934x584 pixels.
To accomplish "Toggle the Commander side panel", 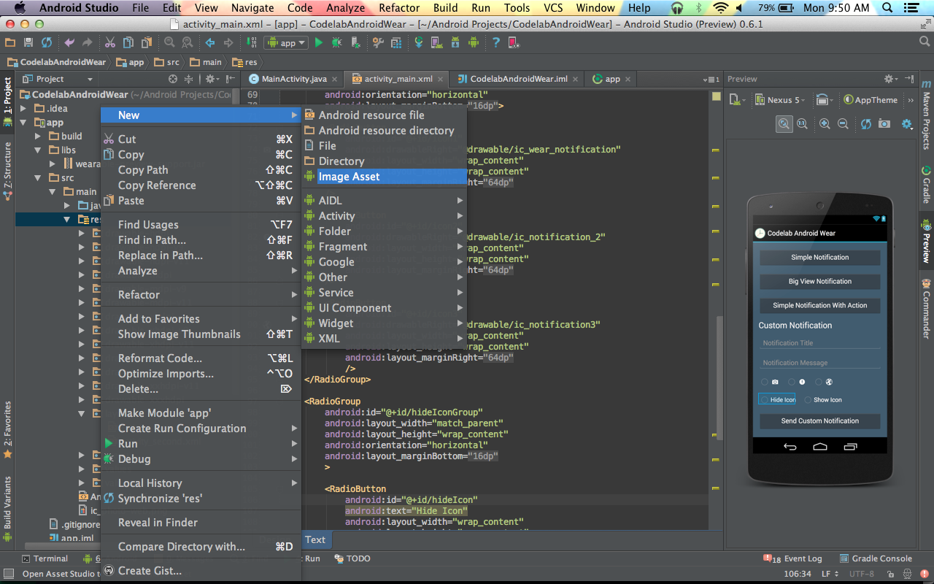I will tap(927, 310).
